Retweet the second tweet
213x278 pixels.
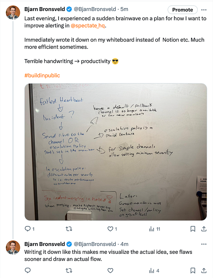pos(70,271)
